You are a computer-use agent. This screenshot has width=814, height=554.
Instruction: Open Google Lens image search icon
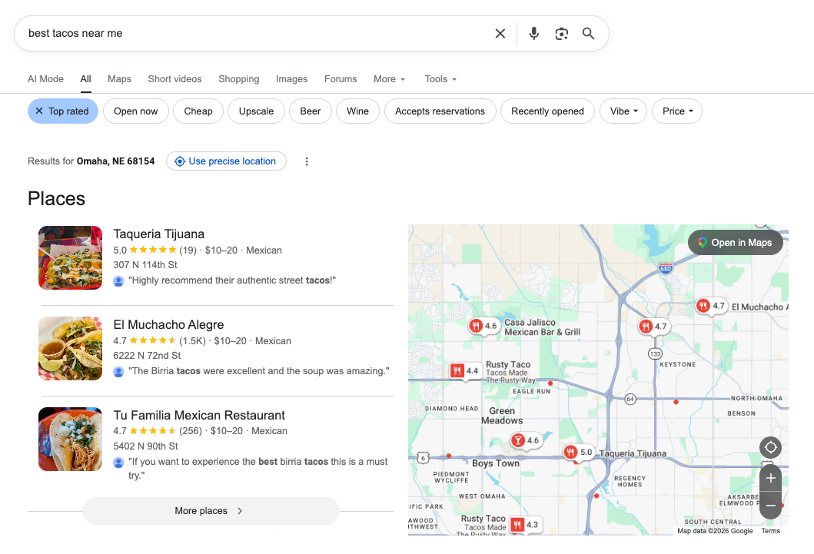click(x=561, y=33)
